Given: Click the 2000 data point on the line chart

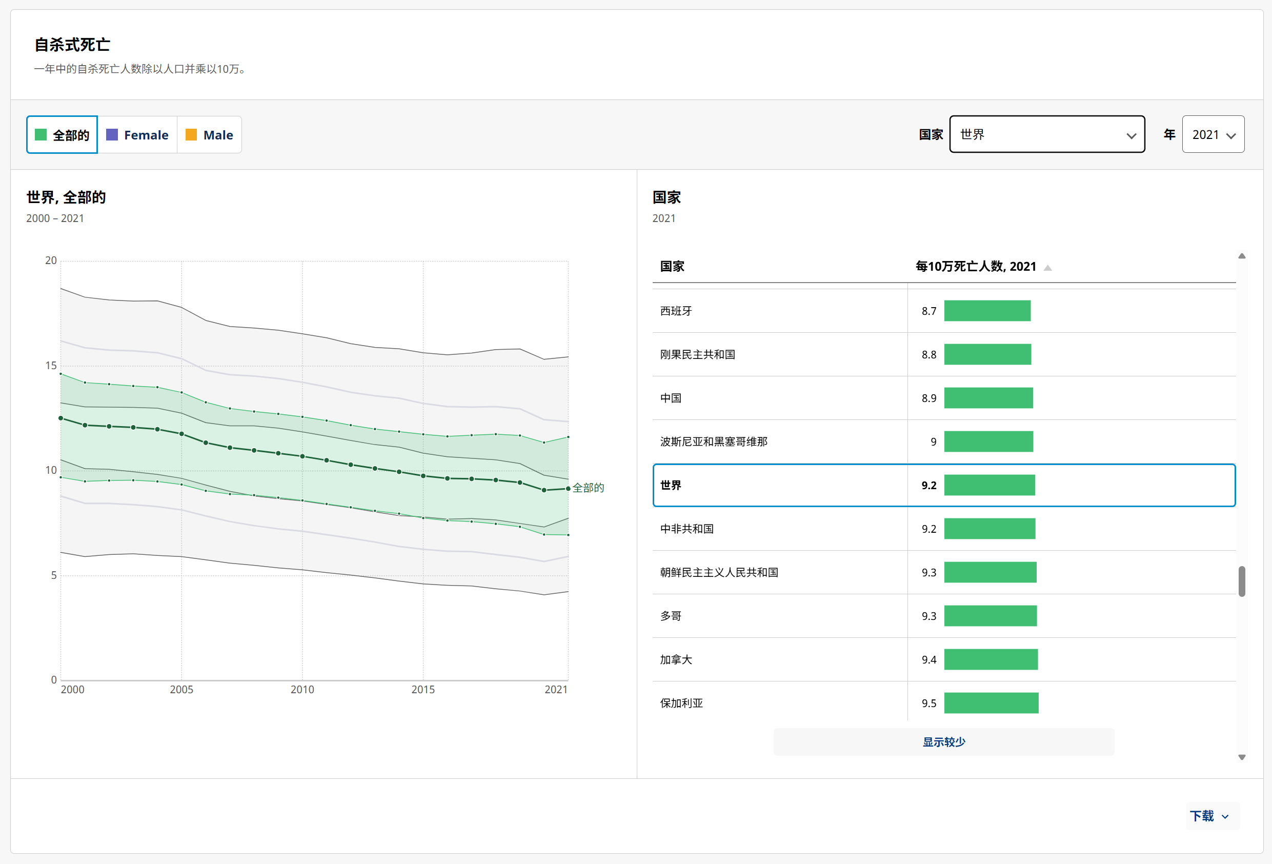Looking at the screenshot, I should pyautogui.click(x=60, y=418).
